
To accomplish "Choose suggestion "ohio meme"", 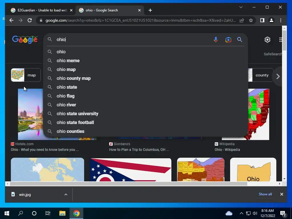I will 145,60.
